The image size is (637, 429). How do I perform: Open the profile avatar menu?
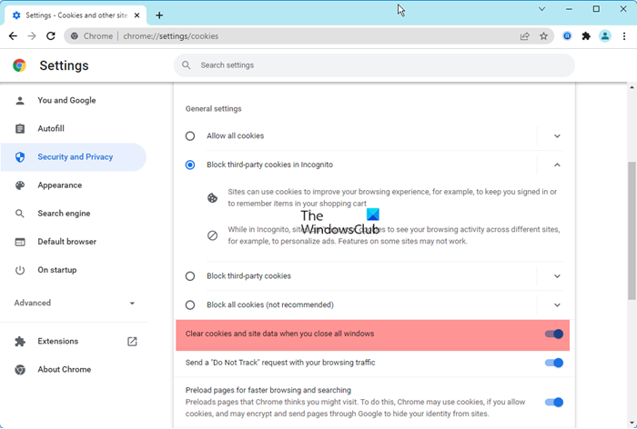pyautogui.click(x=605, y=36)
